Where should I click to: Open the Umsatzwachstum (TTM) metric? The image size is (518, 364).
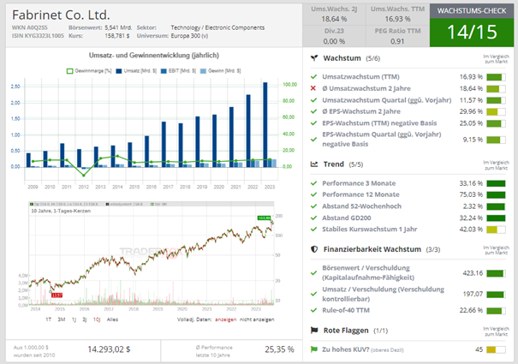[360, 77]
